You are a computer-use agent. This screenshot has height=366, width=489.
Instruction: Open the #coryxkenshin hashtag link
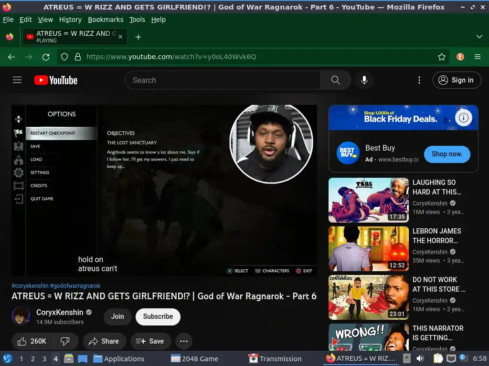pos(30,286)
